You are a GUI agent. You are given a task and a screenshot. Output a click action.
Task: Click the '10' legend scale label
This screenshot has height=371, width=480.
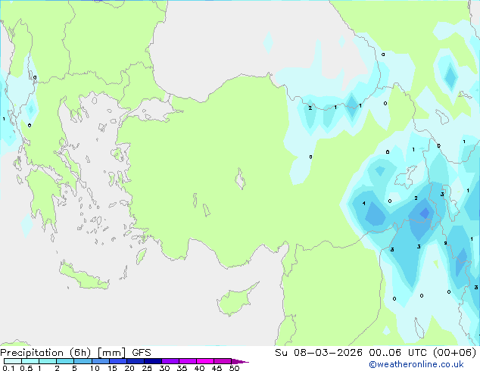pos(95,368)
